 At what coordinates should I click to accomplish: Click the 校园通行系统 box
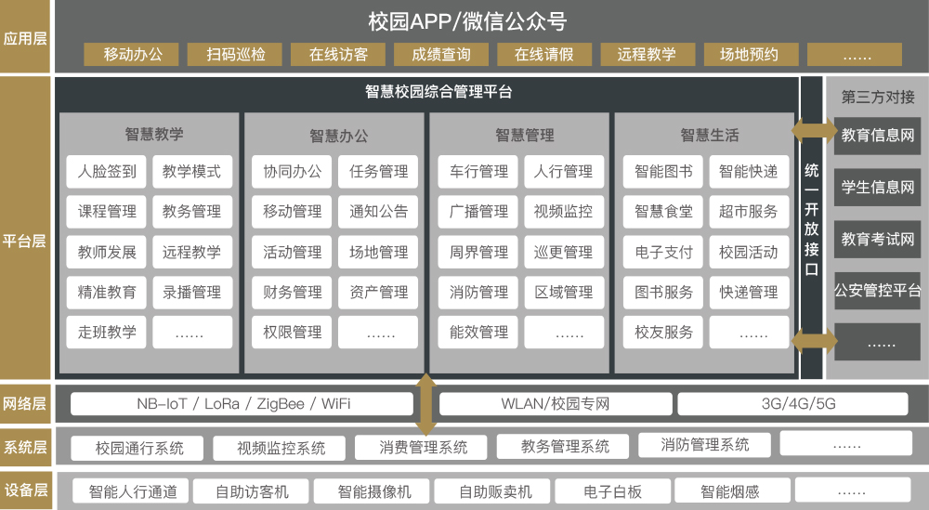click(x=137, y=449)
